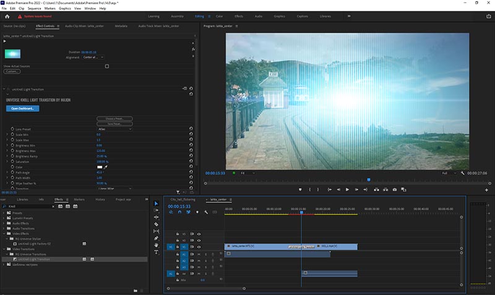Toggle Show Actual Sources checkbox
Viewport: 495px width, 295px height.
(107, 66)
